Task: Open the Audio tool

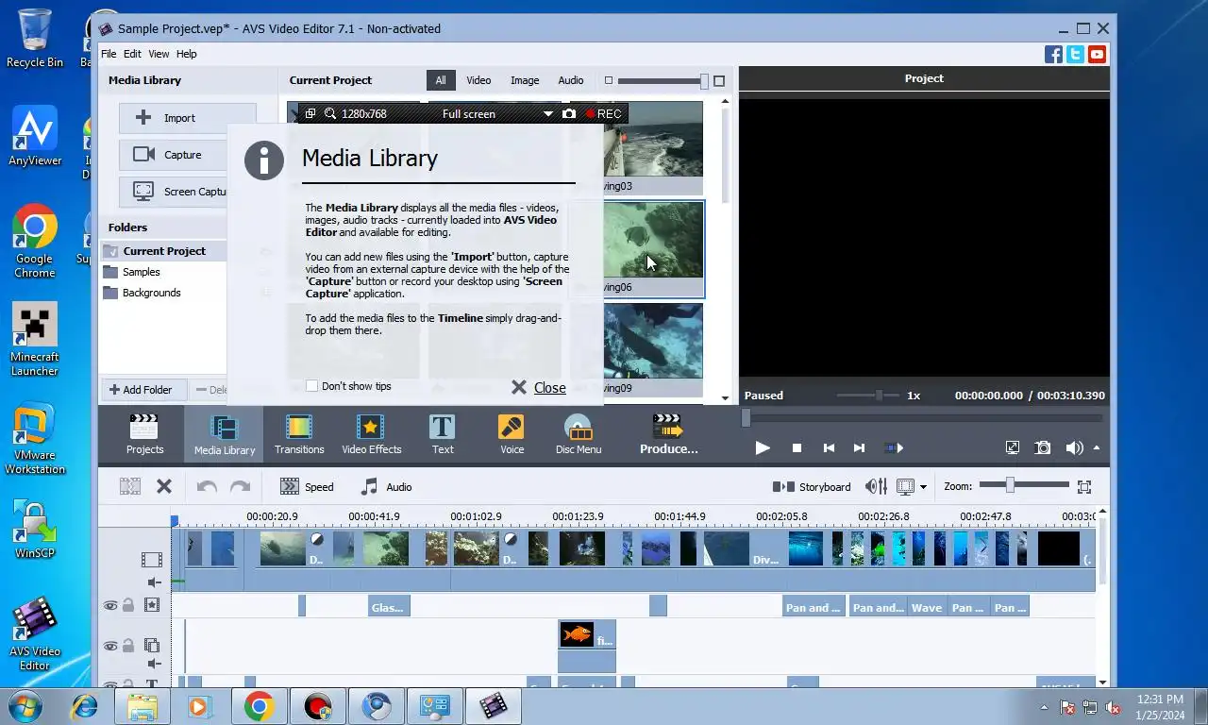Action: coord(387,487)
